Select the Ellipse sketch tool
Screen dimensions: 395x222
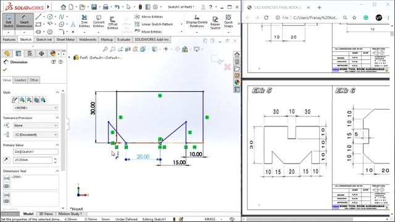pyautogui.click(x=61, y=25)
